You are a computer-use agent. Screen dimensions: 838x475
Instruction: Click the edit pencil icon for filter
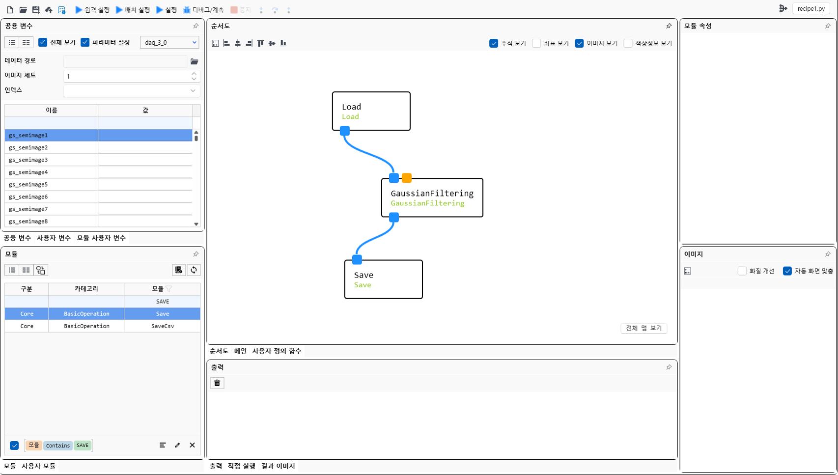click(x=177, y=445)
